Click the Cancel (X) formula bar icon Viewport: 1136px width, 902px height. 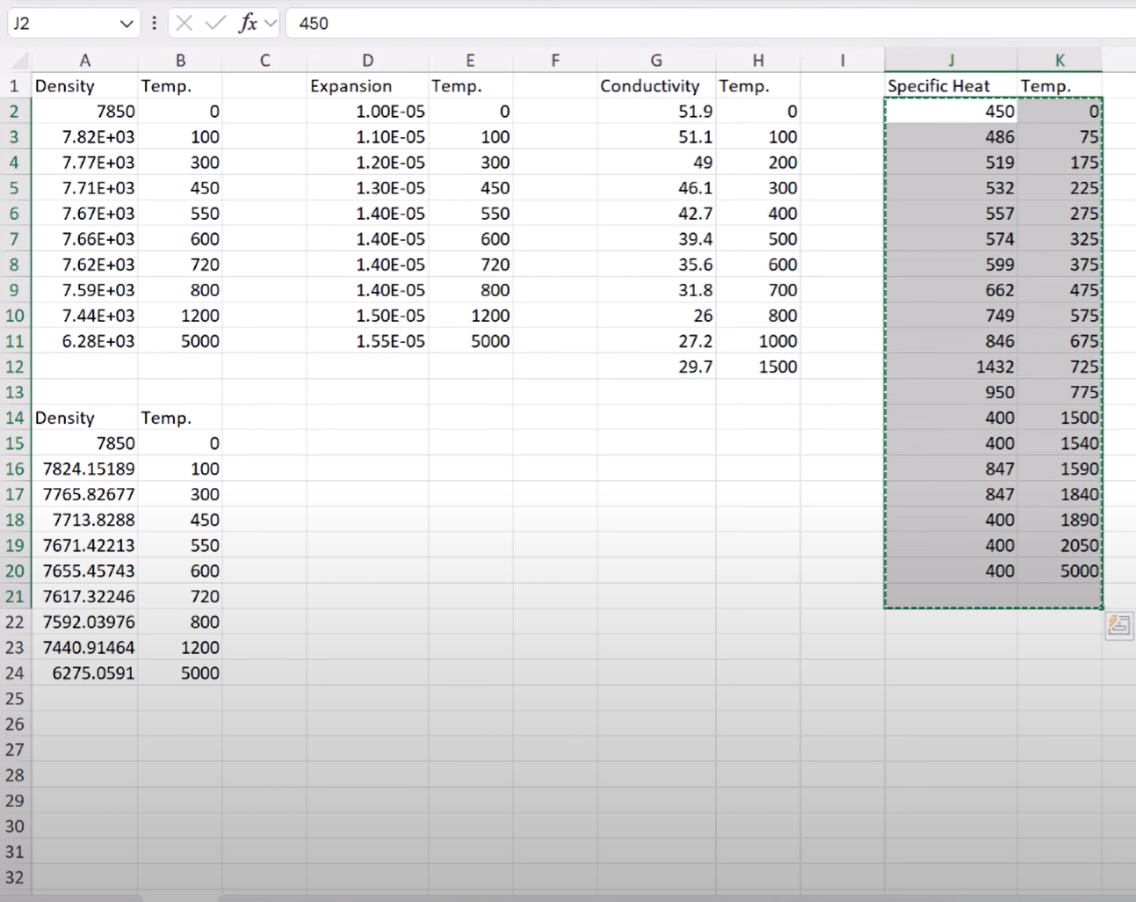(184, 24)
